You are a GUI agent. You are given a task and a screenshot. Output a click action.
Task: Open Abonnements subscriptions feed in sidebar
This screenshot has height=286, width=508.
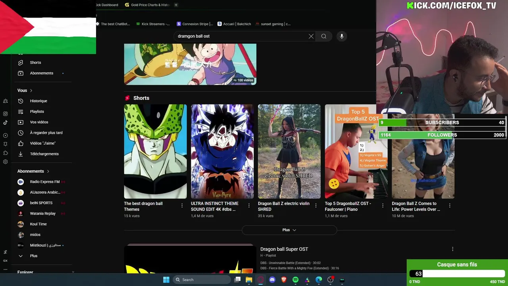(41, 73)
